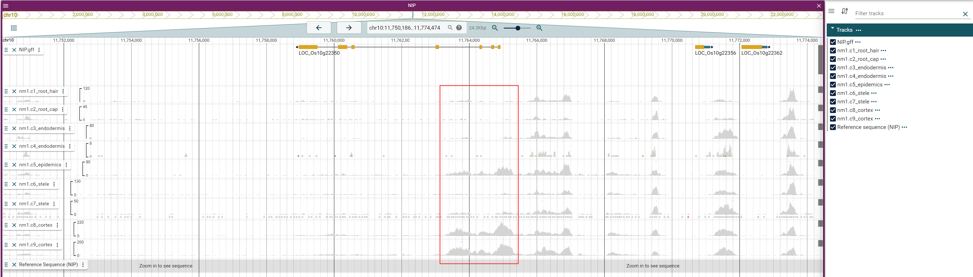Uncheck the NIP.gff track checkbox
Viewport: 973px width, 277px height.
click(833, 42)
